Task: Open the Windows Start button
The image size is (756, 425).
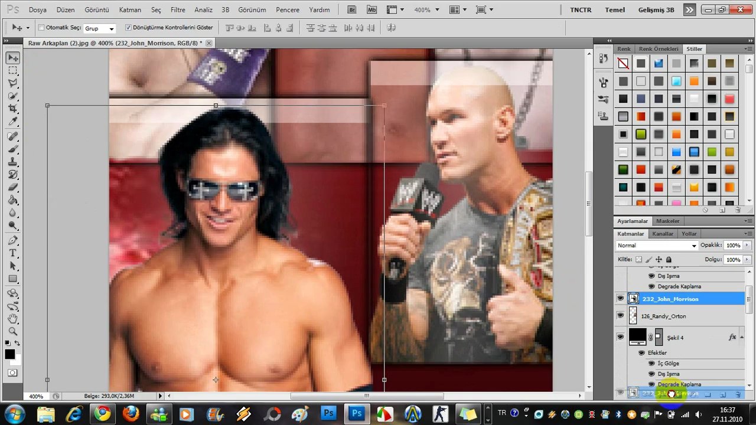Action: tap(14, 413)
